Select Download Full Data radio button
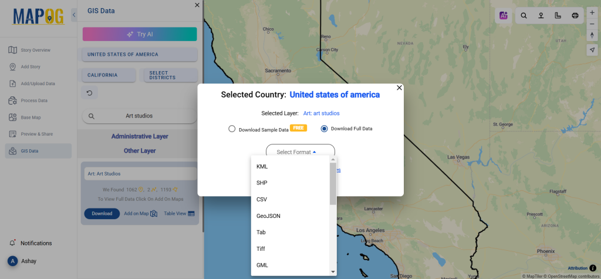The width and height of the screenshot is (601, 279). 324,129
